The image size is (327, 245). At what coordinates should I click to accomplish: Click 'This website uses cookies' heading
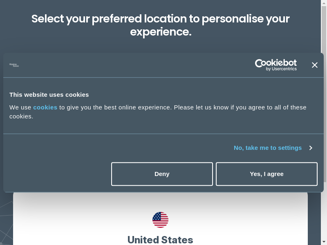49,95
